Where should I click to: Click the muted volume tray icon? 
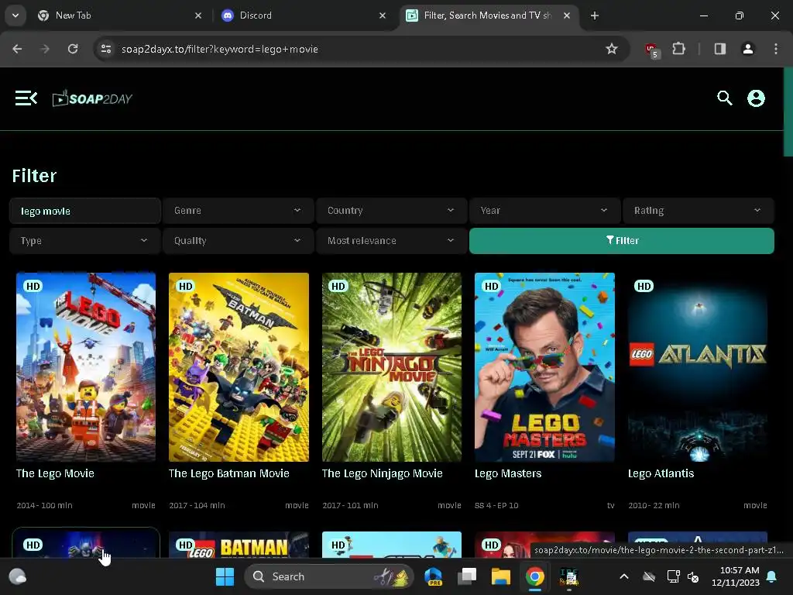coord(693,576)
